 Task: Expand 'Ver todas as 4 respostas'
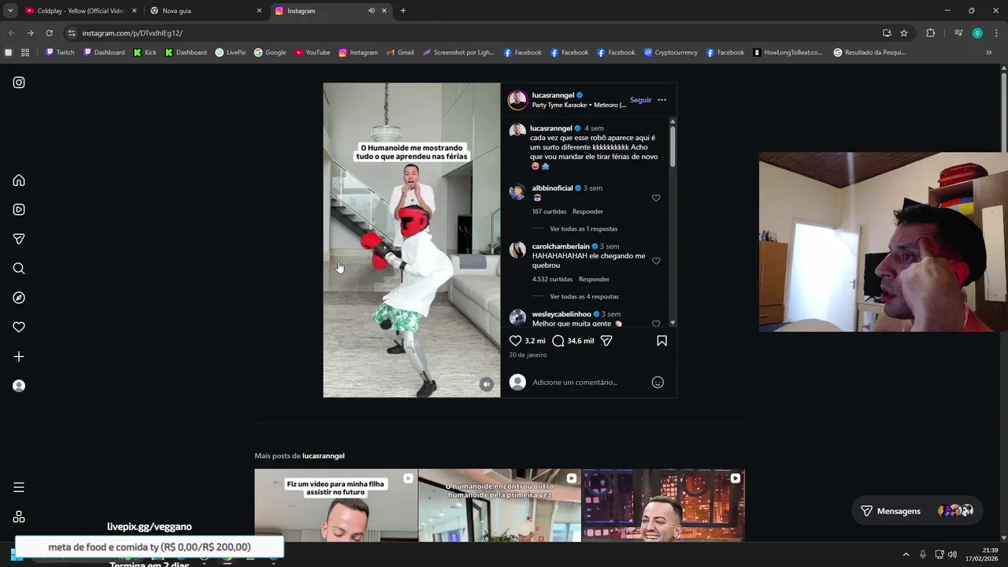coord(584,296)
